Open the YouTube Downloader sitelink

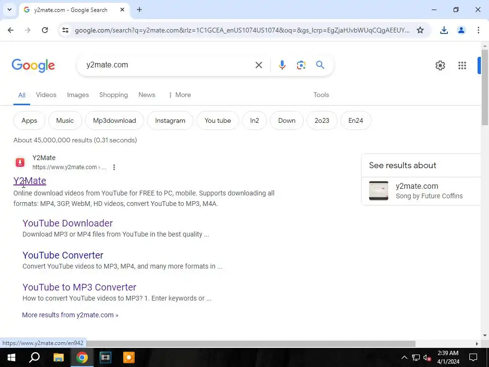tap(67, 223)
